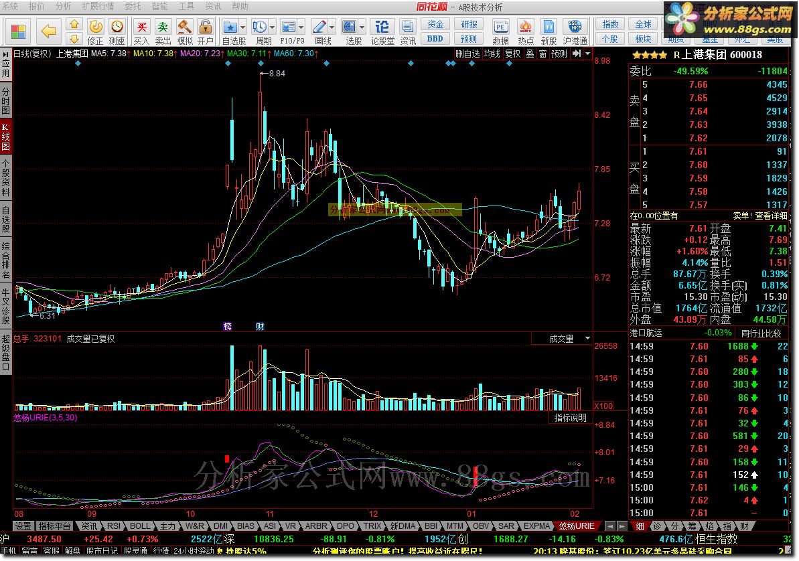Open the F10/F9 info icon
This screenshot has height=561, width=799.
coord(289,27)
